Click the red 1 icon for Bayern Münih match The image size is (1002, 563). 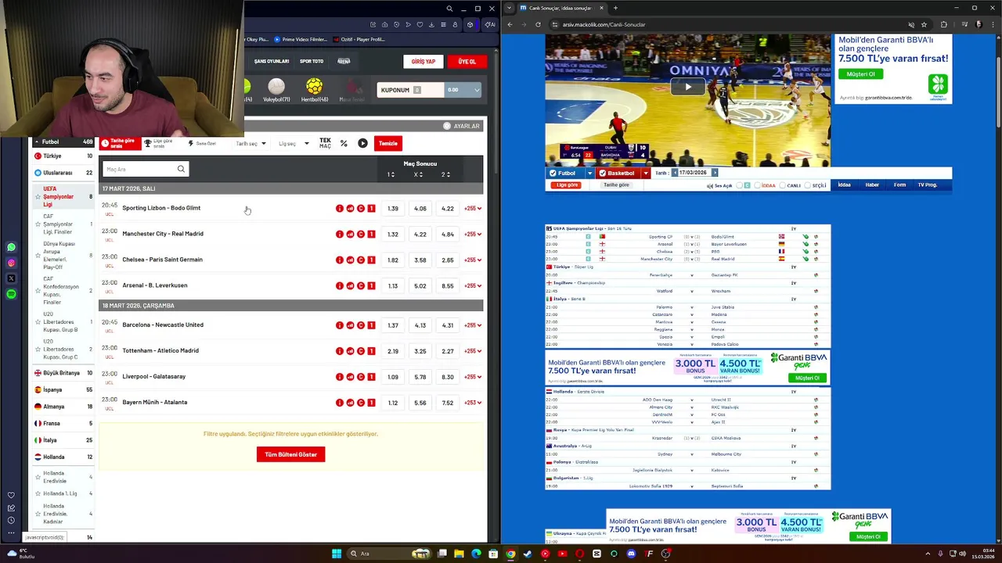[x=371, y=403]
